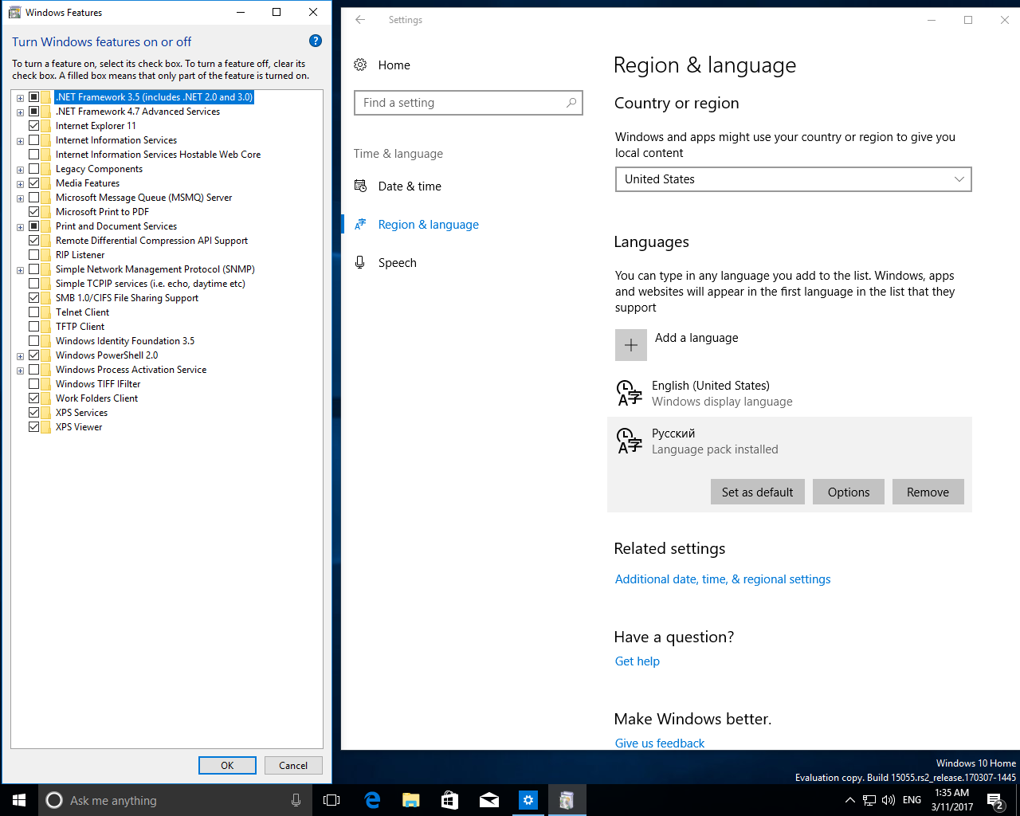Go back with the Settings back arrow
The width and height of the screenshot is (1020, 816).
pyautogui.click(x=360, y=20)
